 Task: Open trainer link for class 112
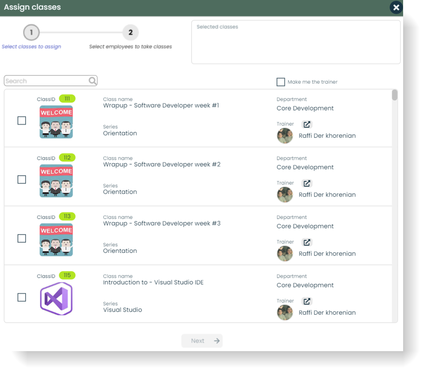(307, 183)
